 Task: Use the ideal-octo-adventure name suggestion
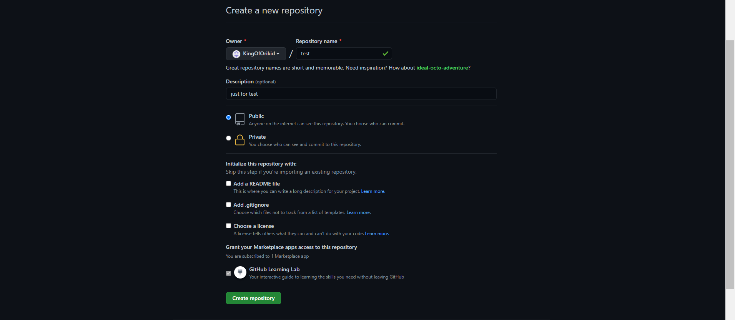pos(442,68)
